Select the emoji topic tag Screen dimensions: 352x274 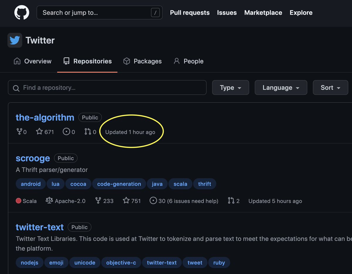56,263
